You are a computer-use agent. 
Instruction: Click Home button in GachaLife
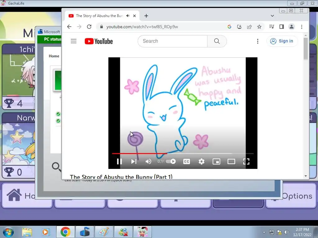pos(27,195)
